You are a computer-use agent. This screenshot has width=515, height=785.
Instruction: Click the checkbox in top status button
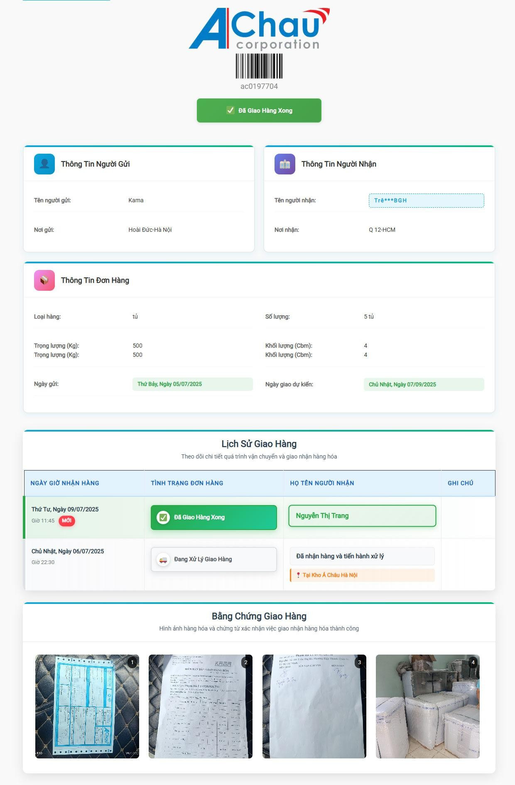click(230, 110)
